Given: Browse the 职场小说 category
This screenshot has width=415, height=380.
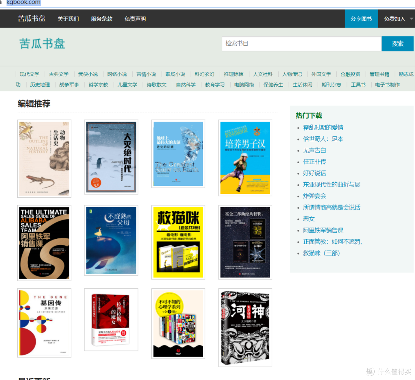Looking at the screenshot, I should (x=175, y=74).
